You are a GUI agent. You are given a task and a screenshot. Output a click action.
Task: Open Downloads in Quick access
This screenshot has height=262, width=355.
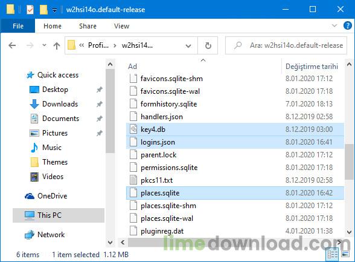click(60, 104)
